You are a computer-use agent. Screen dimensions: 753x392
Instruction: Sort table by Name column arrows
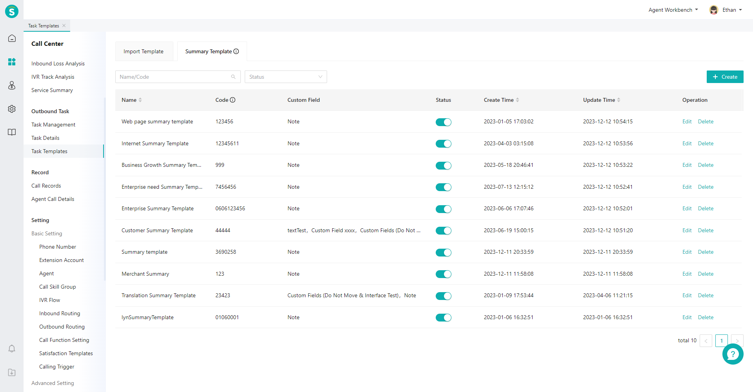[140, 100]
